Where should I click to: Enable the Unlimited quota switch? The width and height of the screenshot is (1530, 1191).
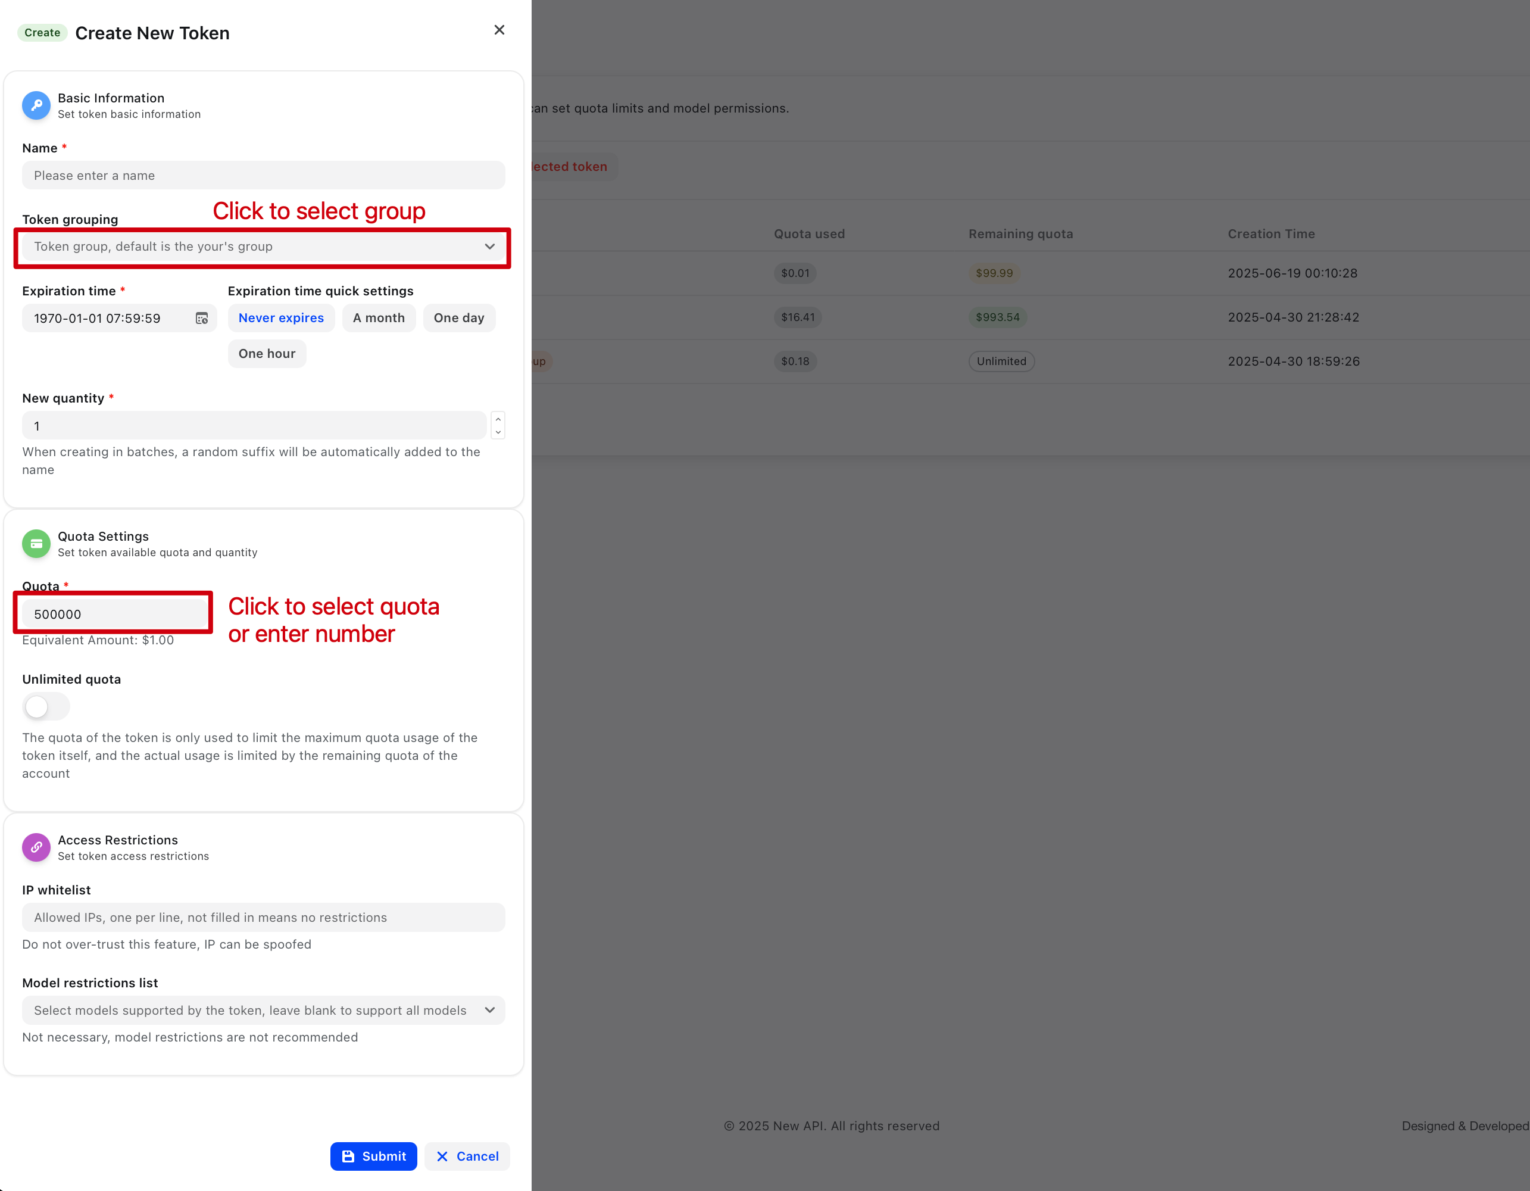pos(45,706)
